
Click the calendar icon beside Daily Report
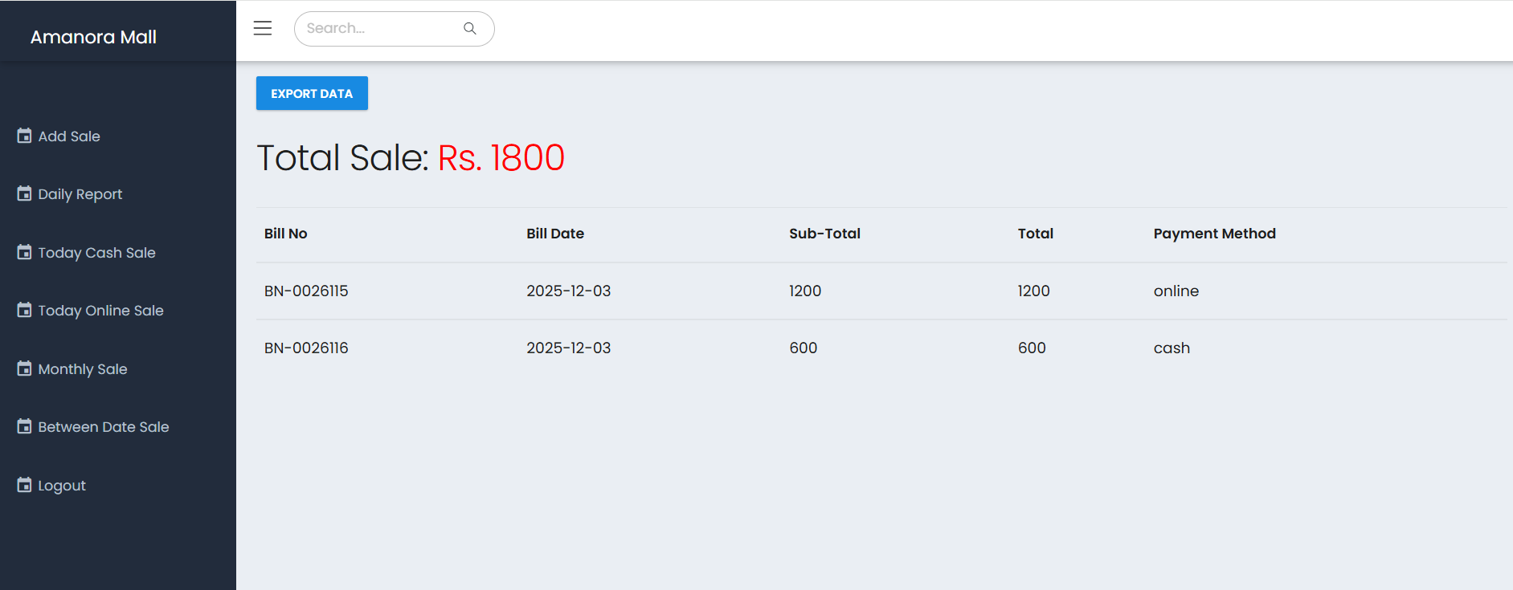click(x=25, y=193)
